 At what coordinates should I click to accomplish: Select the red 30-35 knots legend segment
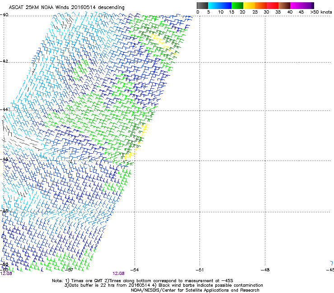pos(273,5)
